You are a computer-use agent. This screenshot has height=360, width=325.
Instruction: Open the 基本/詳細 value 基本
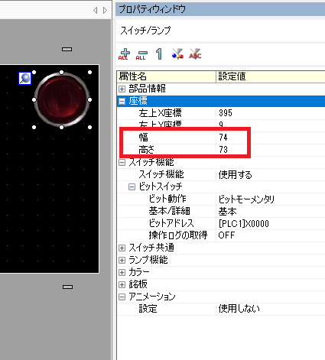click(227, 211)
